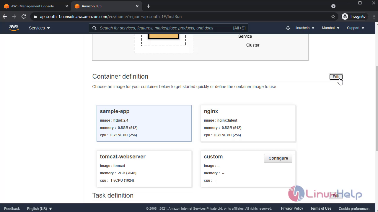Click 'memory : 2GB (2048)' text
This screenshot has width=378, height=212.
[118, 173]
